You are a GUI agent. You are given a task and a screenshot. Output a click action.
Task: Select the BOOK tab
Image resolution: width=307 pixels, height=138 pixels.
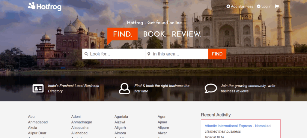coord(154,34)
